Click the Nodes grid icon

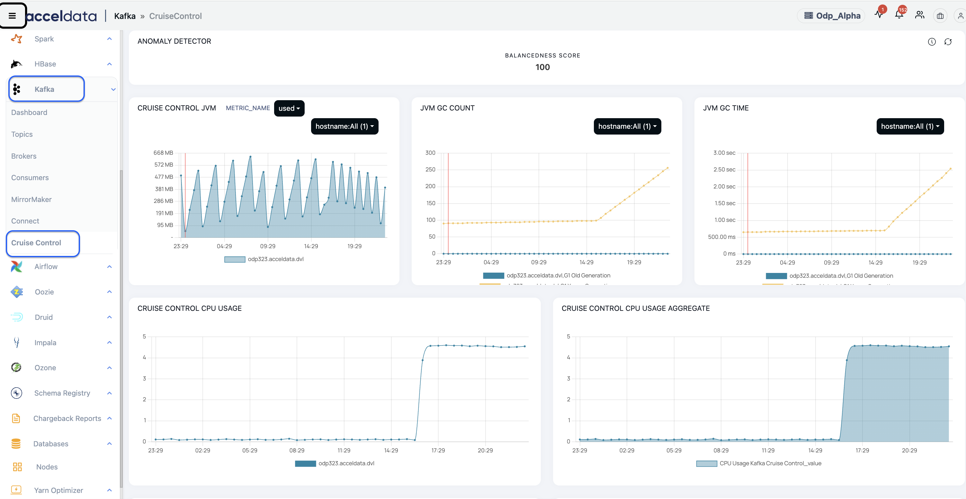click(17, 467)
